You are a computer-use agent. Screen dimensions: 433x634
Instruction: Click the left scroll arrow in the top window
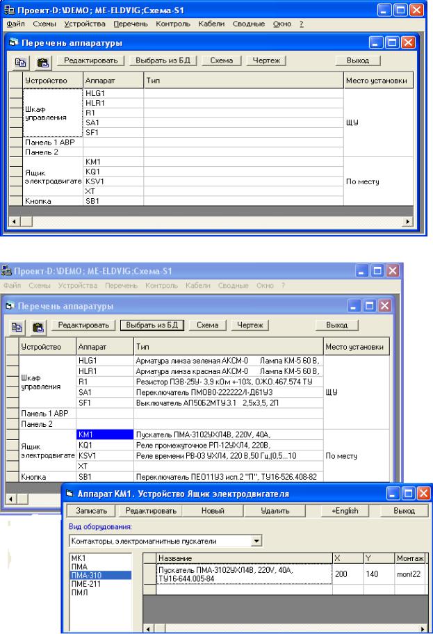[15, 222]
